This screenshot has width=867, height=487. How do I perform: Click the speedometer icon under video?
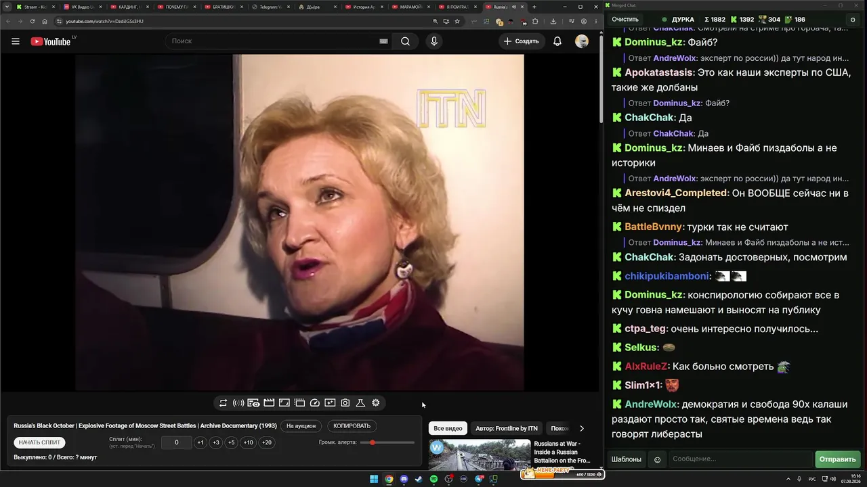314,403
